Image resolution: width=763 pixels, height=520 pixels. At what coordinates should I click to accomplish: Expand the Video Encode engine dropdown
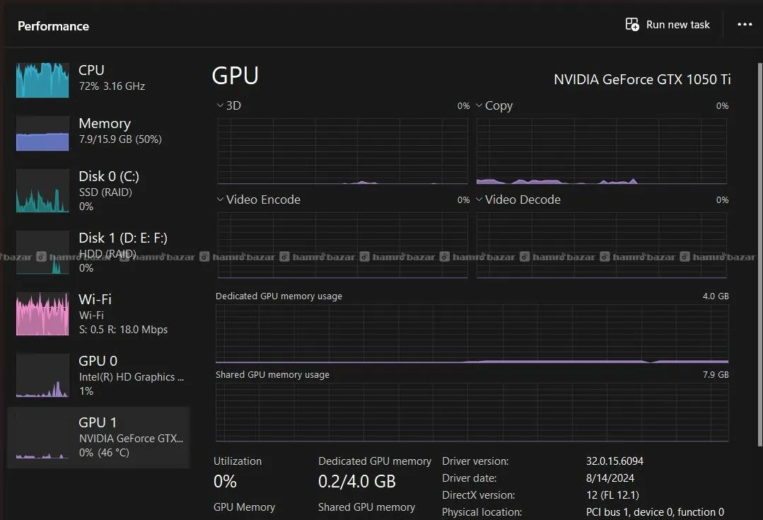tap(220, 200)
